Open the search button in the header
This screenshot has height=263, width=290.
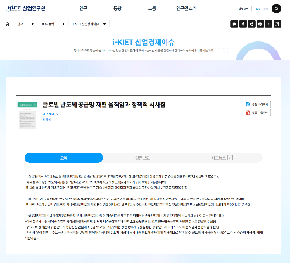point(277,9)
